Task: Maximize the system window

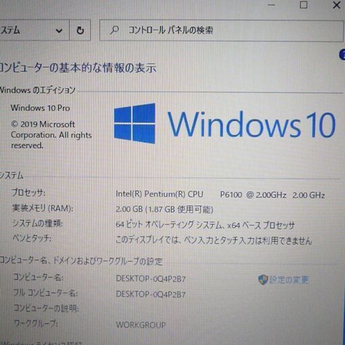Action: pos(303,5)
